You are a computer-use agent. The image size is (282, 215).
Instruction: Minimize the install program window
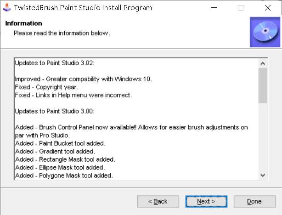214,8
